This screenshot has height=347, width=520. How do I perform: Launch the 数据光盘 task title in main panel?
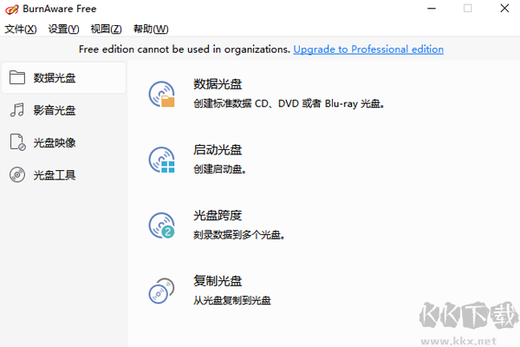coord(218,84)
